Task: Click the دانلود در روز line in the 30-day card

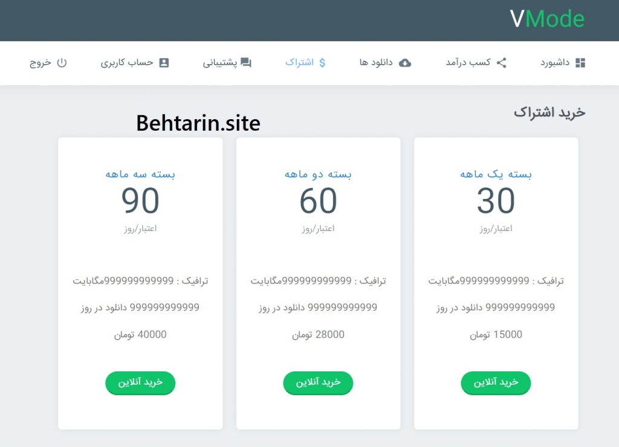Action: (x=496, y=307)
